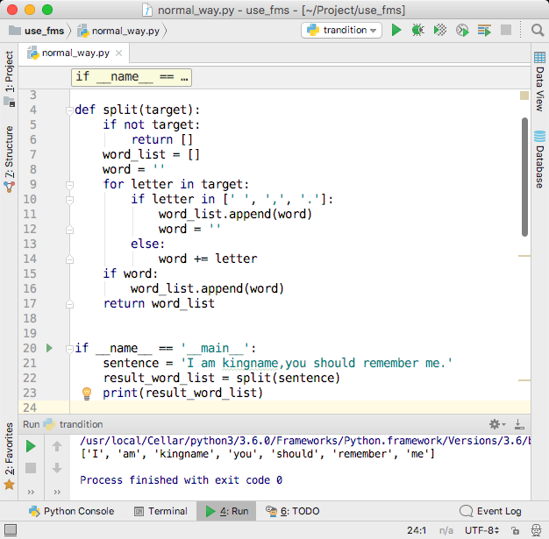The image size is (549, 539).
Task: Click the trandition label in Run panel header
Action: pyautogui.click(x=81, y=424)
